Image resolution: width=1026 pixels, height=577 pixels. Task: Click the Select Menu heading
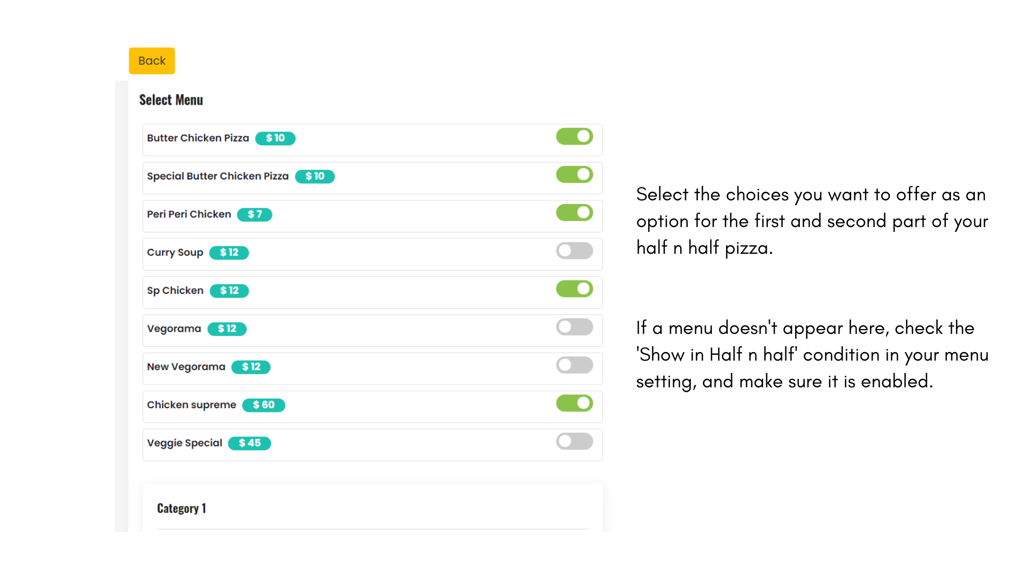[x=171, y=100]
